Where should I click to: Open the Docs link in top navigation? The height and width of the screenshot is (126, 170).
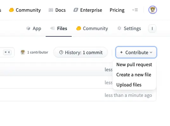(57, 10)
